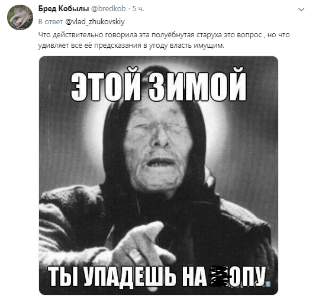Click the word 'предсказания' in the tweet
Viewport: 316px width, 302px height.
pos(118,46)
